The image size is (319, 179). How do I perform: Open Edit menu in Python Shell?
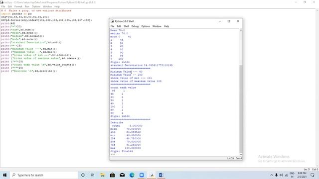click(x=119, y=26)
